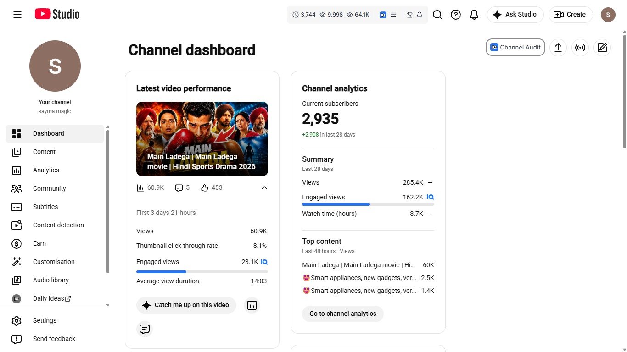The image size is (627, 352).
Task: Open the Channel Audit button
Action: pyautogui.click(x=515, y=47)
